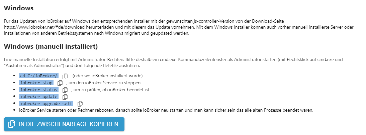Click clipboard icon inside the blue button

[11, 124]
